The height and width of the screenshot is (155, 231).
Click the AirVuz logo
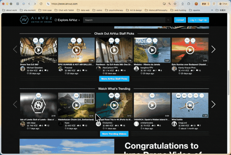(36, 20)
